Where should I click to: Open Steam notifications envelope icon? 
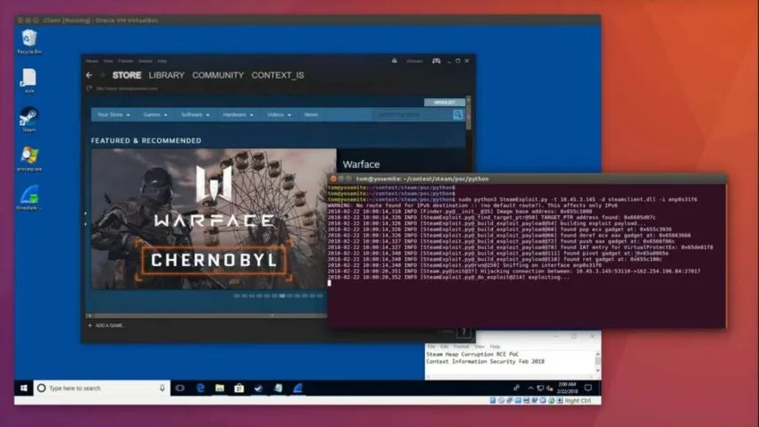pyautogui.click(x=395, y=61)
